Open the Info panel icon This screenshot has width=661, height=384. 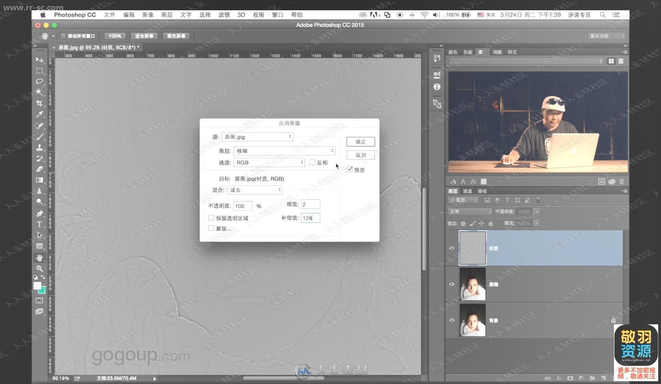[x=437, y=87]
